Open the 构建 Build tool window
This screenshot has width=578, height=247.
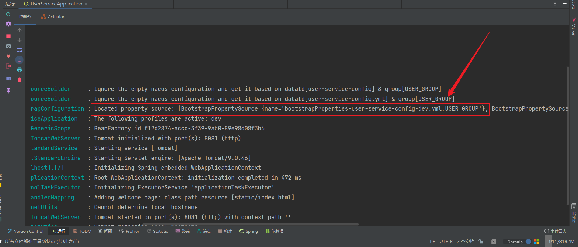225,231
